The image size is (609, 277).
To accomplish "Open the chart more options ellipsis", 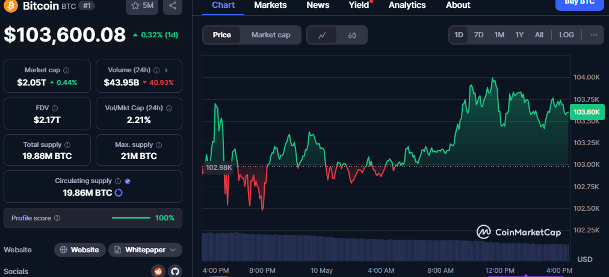I will tap(594, 35).
